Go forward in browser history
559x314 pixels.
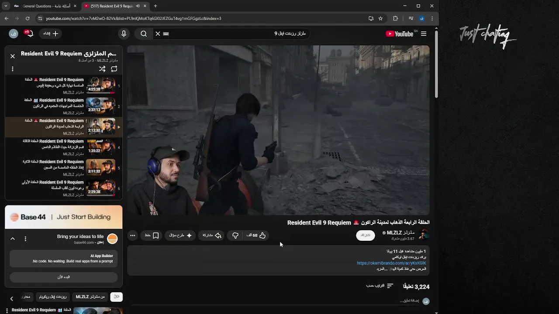point(17,18)
